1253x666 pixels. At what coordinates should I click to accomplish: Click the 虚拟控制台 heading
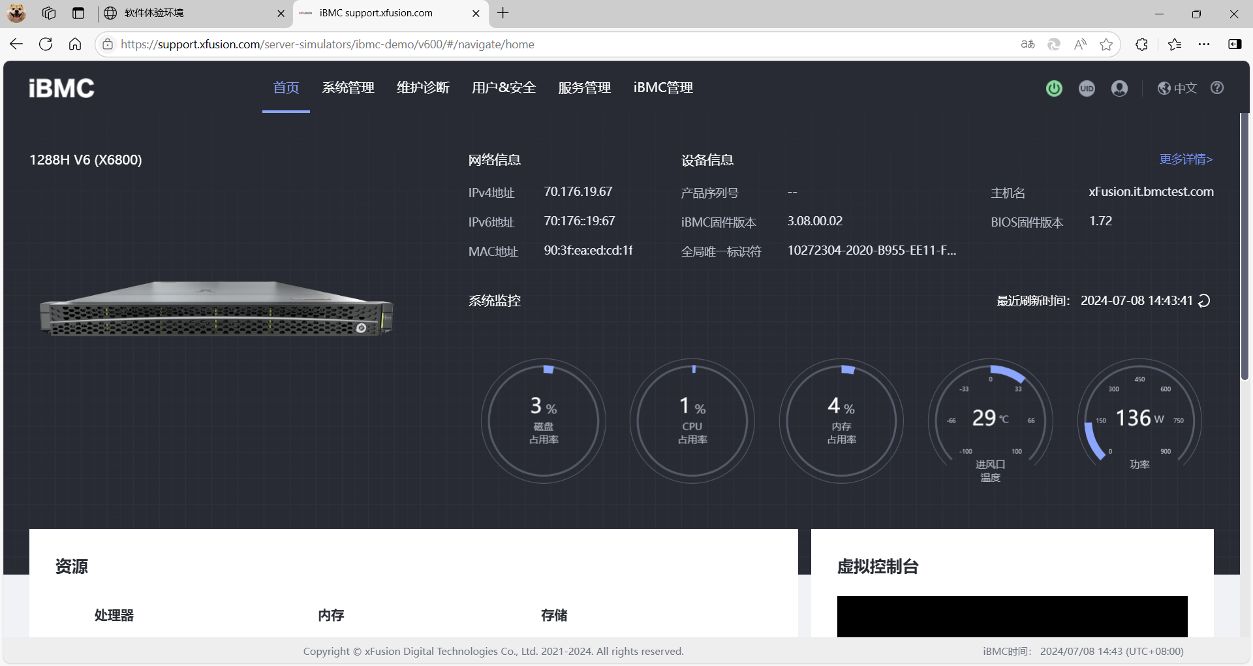pyautogui.click(x=878, y=566)
